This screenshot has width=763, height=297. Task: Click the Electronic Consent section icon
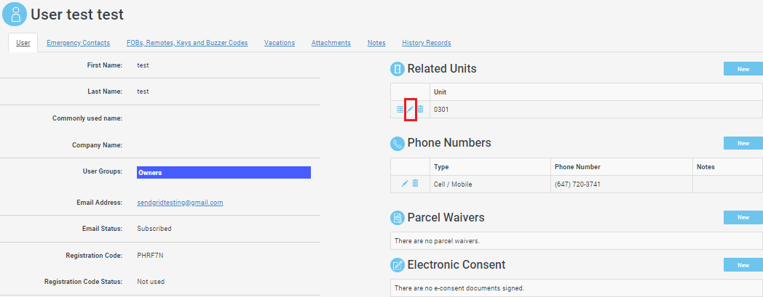tap(398, 264)
